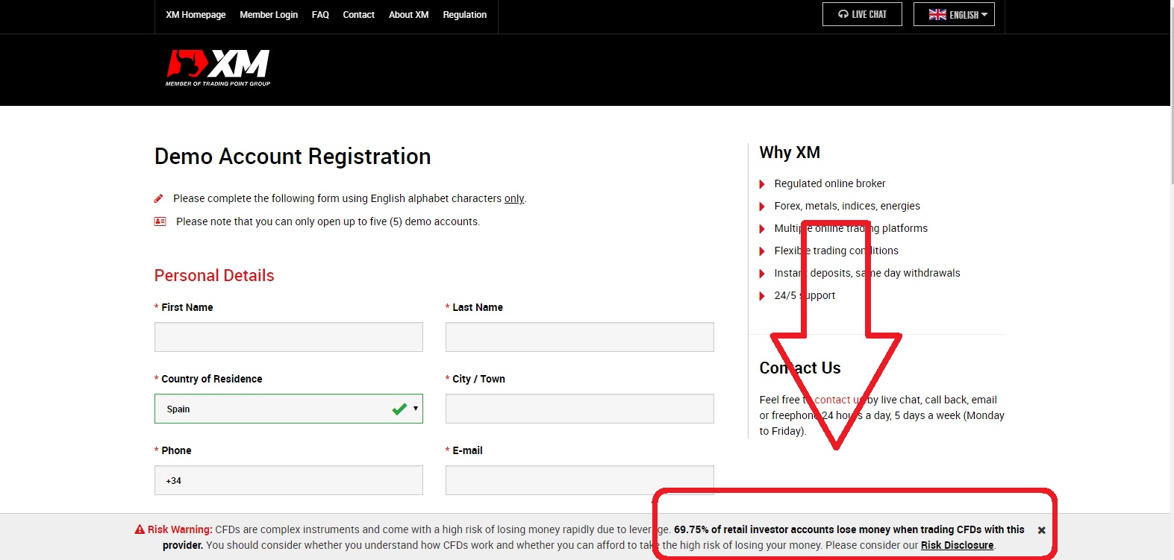Open the Contact menu item
Viewport: 1174px width, 560px height.
coord(358,15)
